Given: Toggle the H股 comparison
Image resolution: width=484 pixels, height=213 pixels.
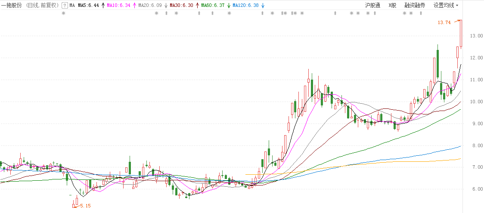Looking at the screenshot, I should point(392,6).
